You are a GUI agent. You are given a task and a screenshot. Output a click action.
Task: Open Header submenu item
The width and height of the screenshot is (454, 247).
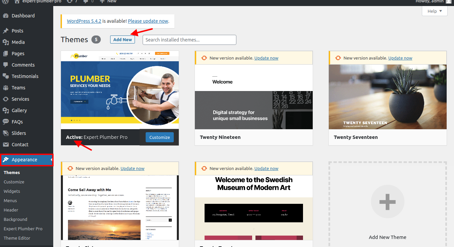[11, 210]
